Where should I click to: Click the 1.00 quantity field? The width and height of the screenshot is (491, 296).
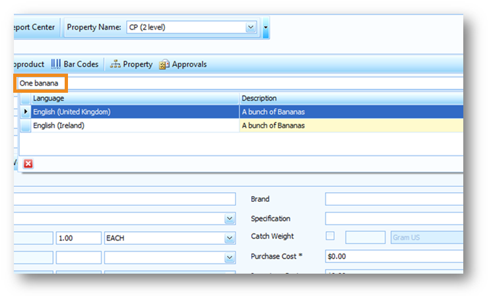[x=78, y=238]
